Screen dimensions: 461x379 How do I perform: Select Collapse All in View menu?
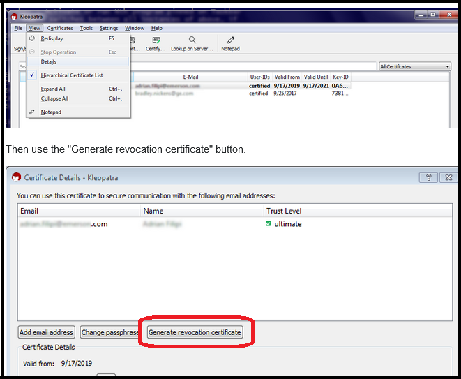coord(54,98)
